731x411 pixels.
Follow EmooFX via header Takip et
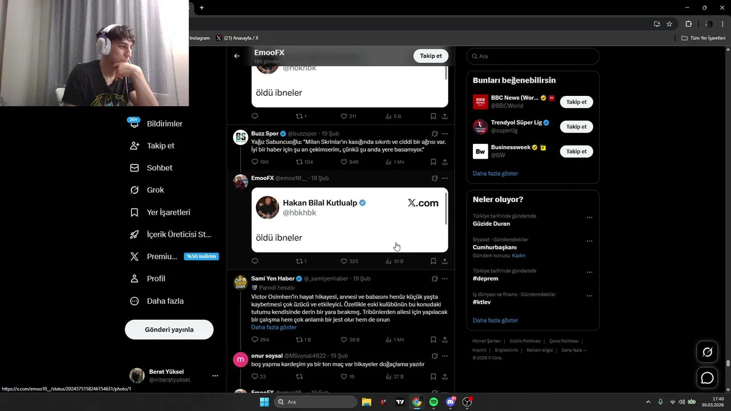point(431,56)
